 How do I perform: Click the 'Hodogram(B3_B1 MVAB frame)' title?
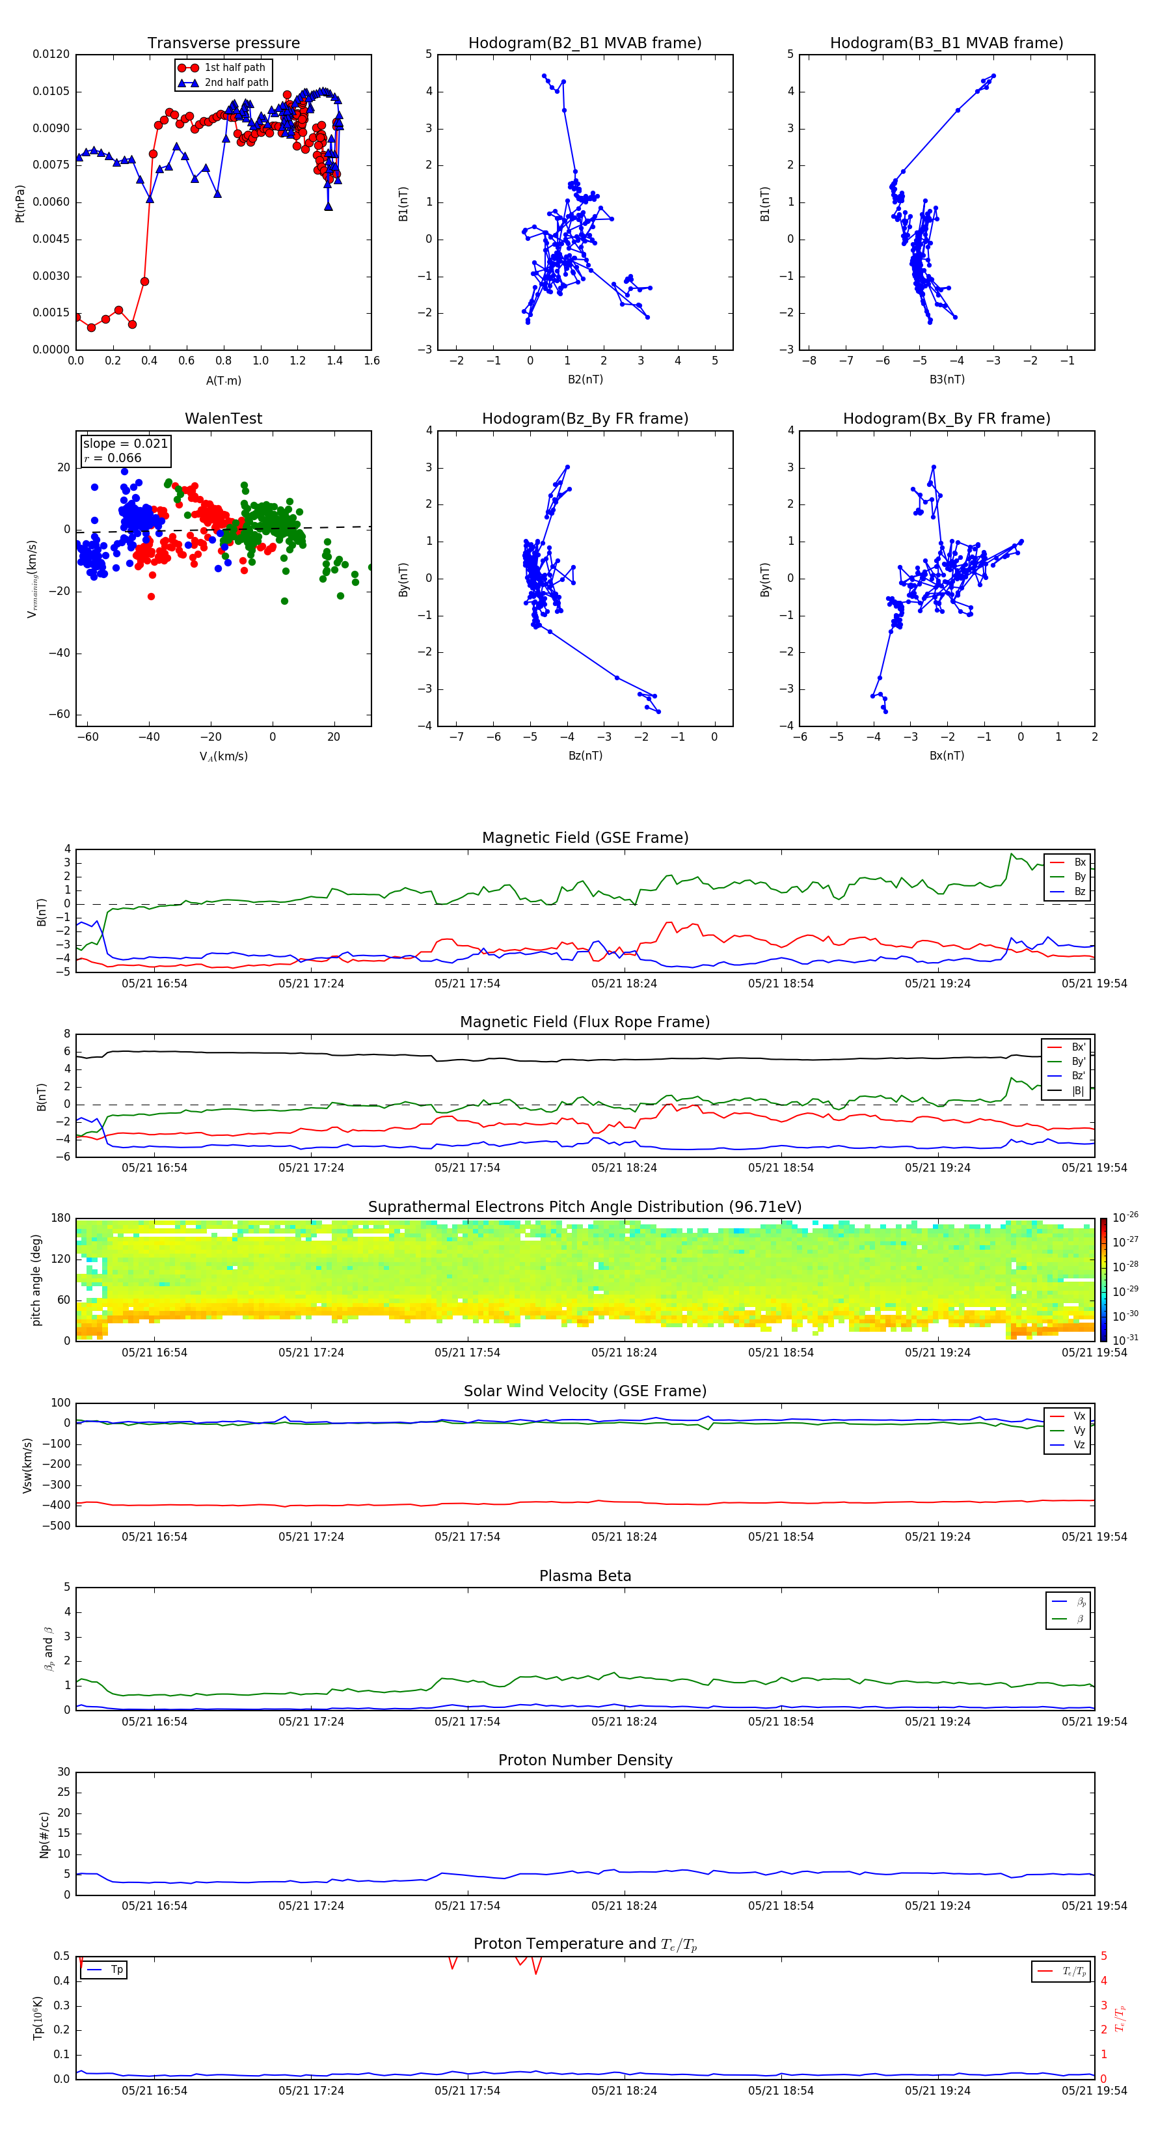(947, 42)
